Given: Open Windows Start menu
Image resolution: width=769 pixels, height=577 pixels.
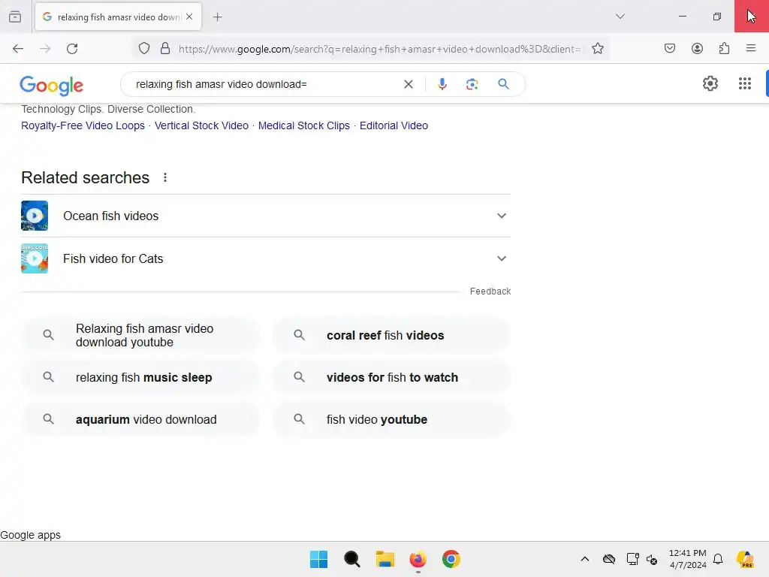Looking at the screenshot, I should (318, 559).
